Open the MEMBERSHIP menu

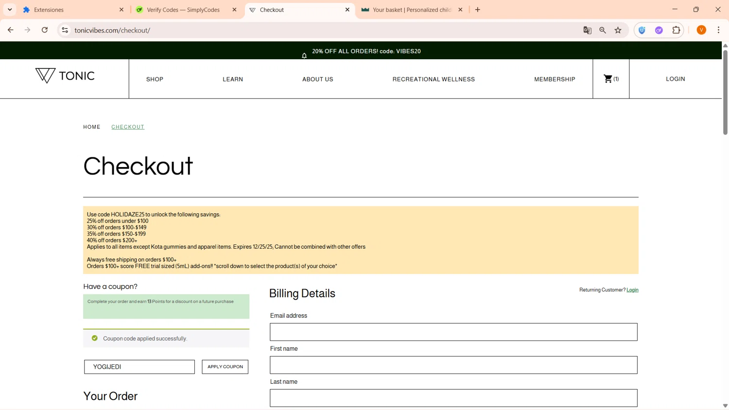555,79
